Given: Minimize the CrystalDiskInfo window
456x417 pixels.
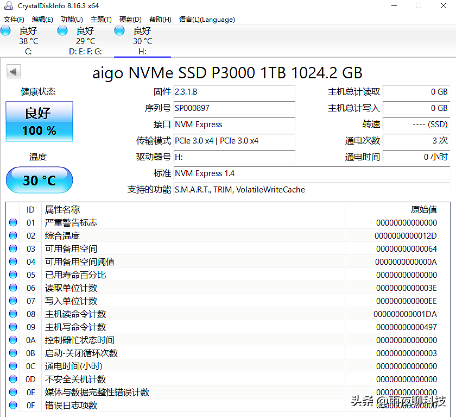Looking at the screenshot, I should 394,5.
